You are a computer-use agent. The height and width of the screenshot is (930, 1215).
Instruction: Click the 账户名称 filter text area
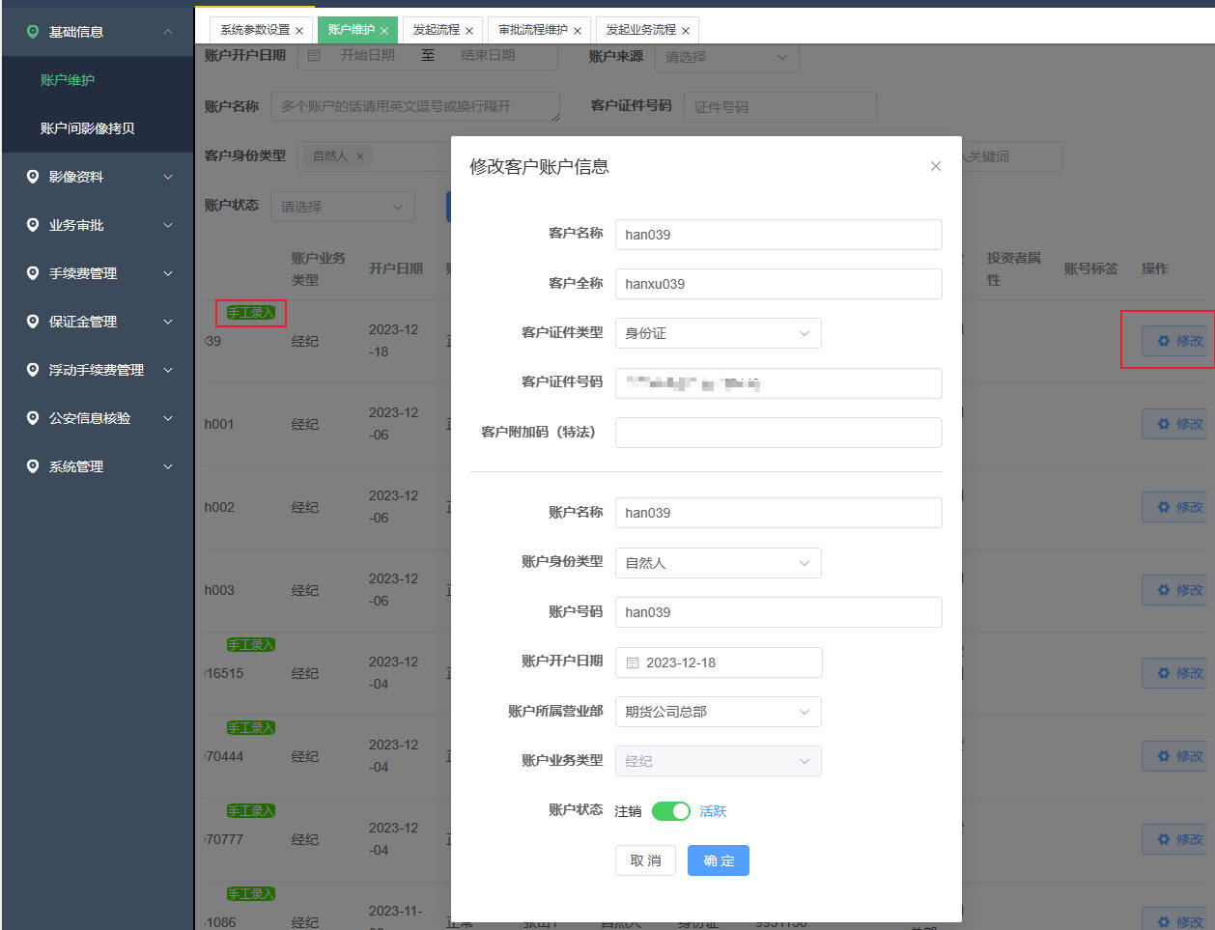click(x=415, y=107)
